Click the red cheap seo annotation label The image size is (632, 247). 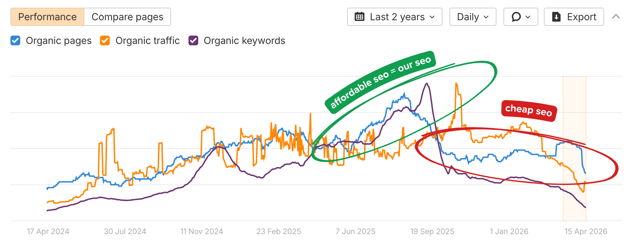pos(529,111)
